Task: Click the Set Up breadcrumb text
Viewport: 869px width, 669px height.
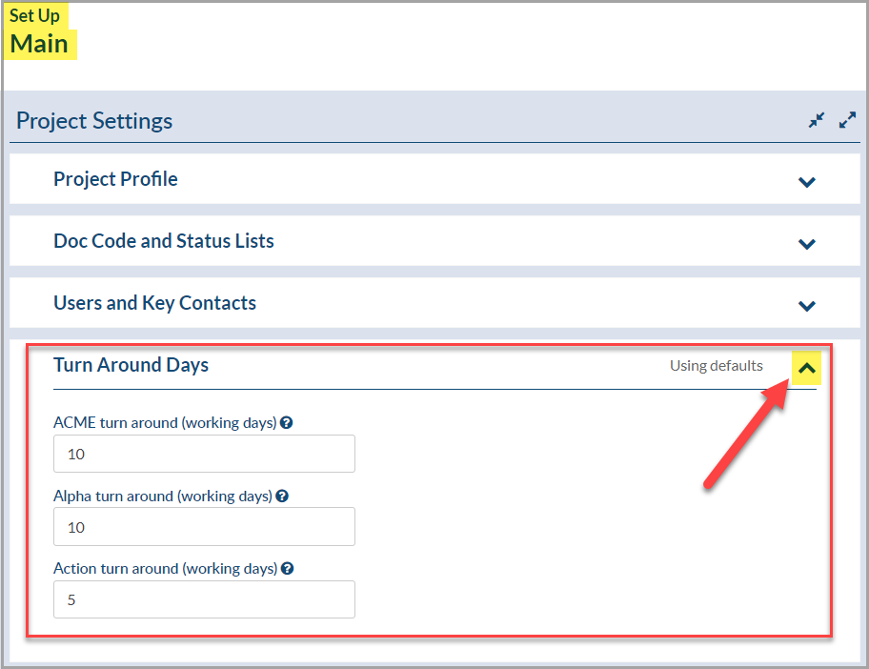Action: click(x=34, y=15)
